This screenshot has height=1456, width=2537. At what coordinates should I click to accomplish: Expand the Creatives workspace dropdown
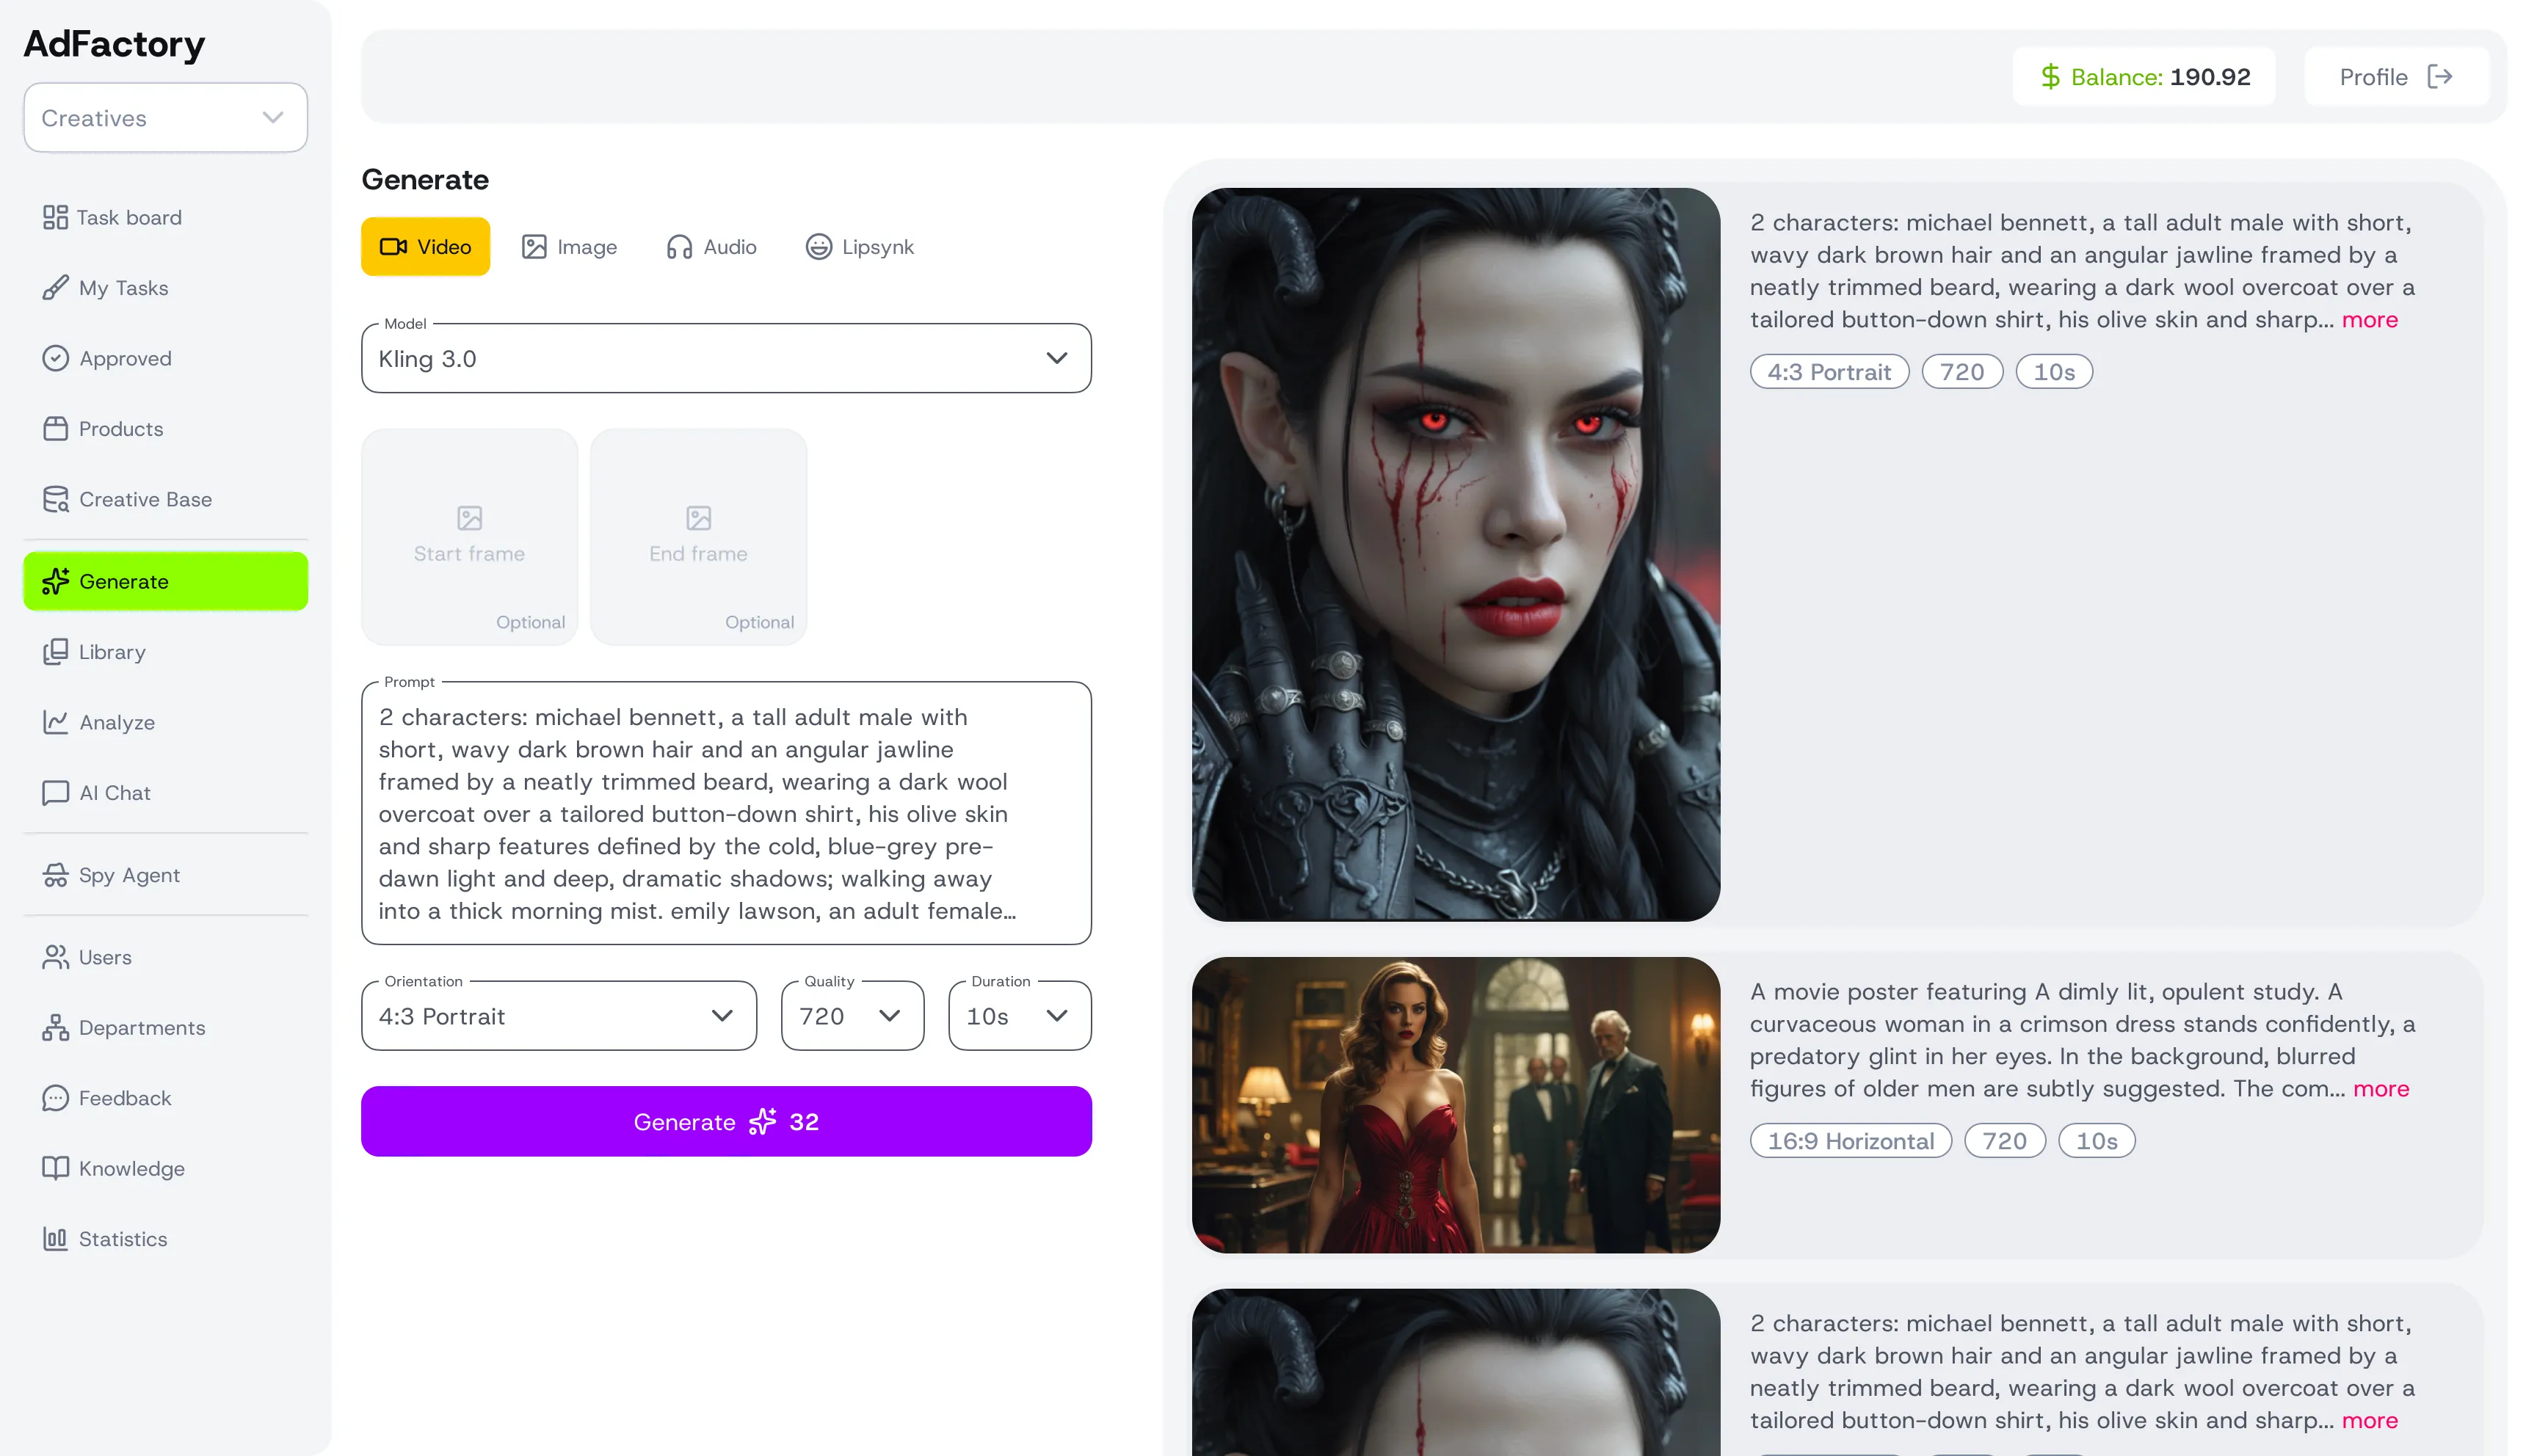[165, 118]
